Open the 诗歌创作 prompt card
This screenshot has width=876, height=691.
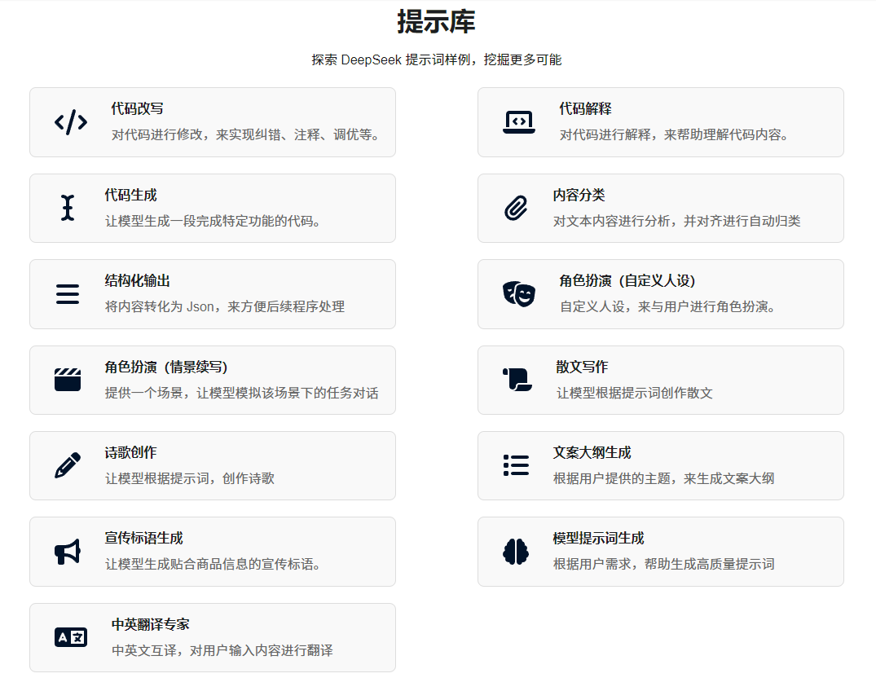212,465
